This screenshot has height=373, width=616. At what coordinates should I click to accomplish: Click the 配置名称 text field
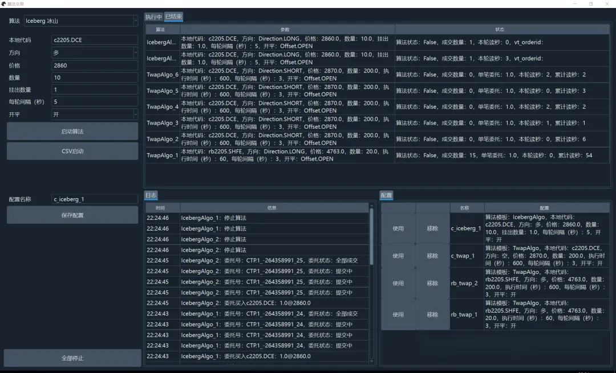(95, 199)
